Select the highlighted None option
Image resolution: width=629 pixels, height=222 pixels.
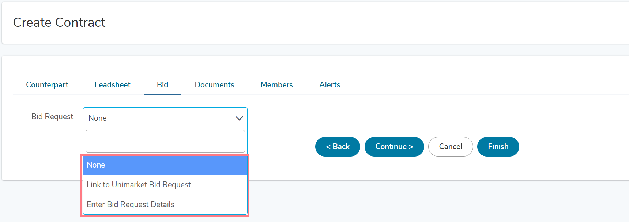coord(165,165)
